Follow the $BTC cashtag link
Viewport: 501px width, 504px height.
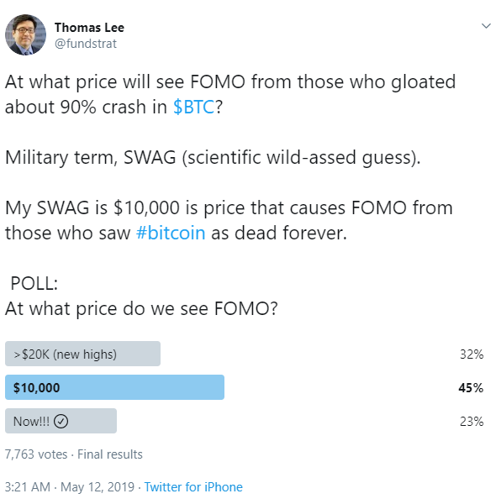pyautogui.click(x=193, y=107)
